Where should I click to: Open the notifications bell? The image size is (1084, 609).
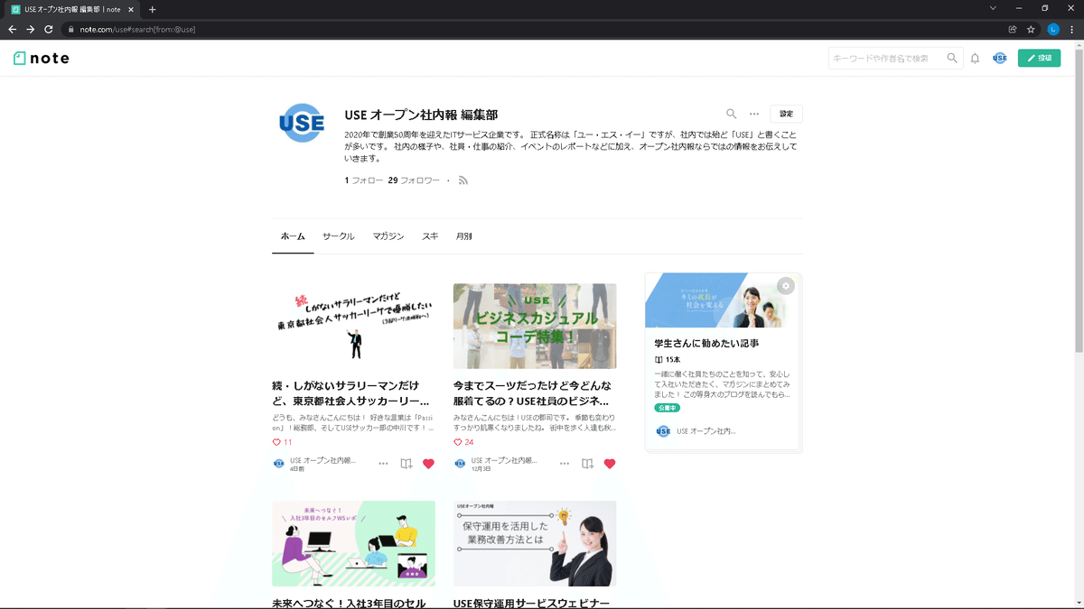coord(975,58)
